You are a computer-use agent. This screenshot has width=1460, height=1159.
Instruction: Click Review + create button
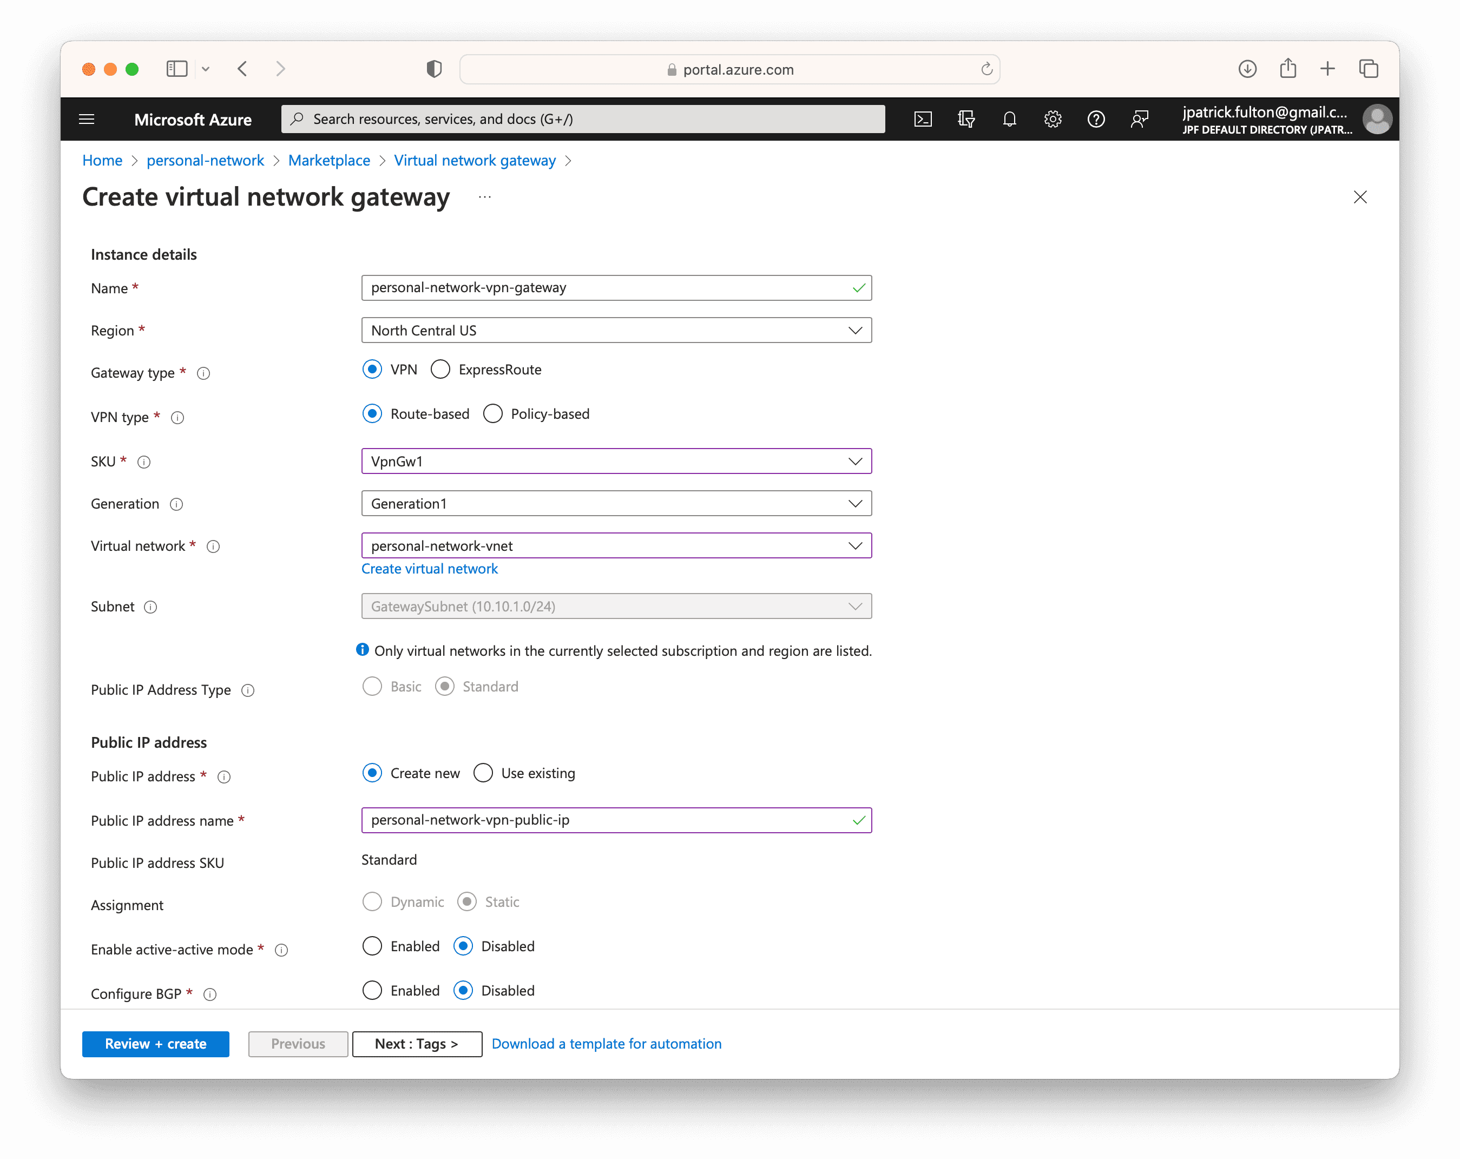156,1044
